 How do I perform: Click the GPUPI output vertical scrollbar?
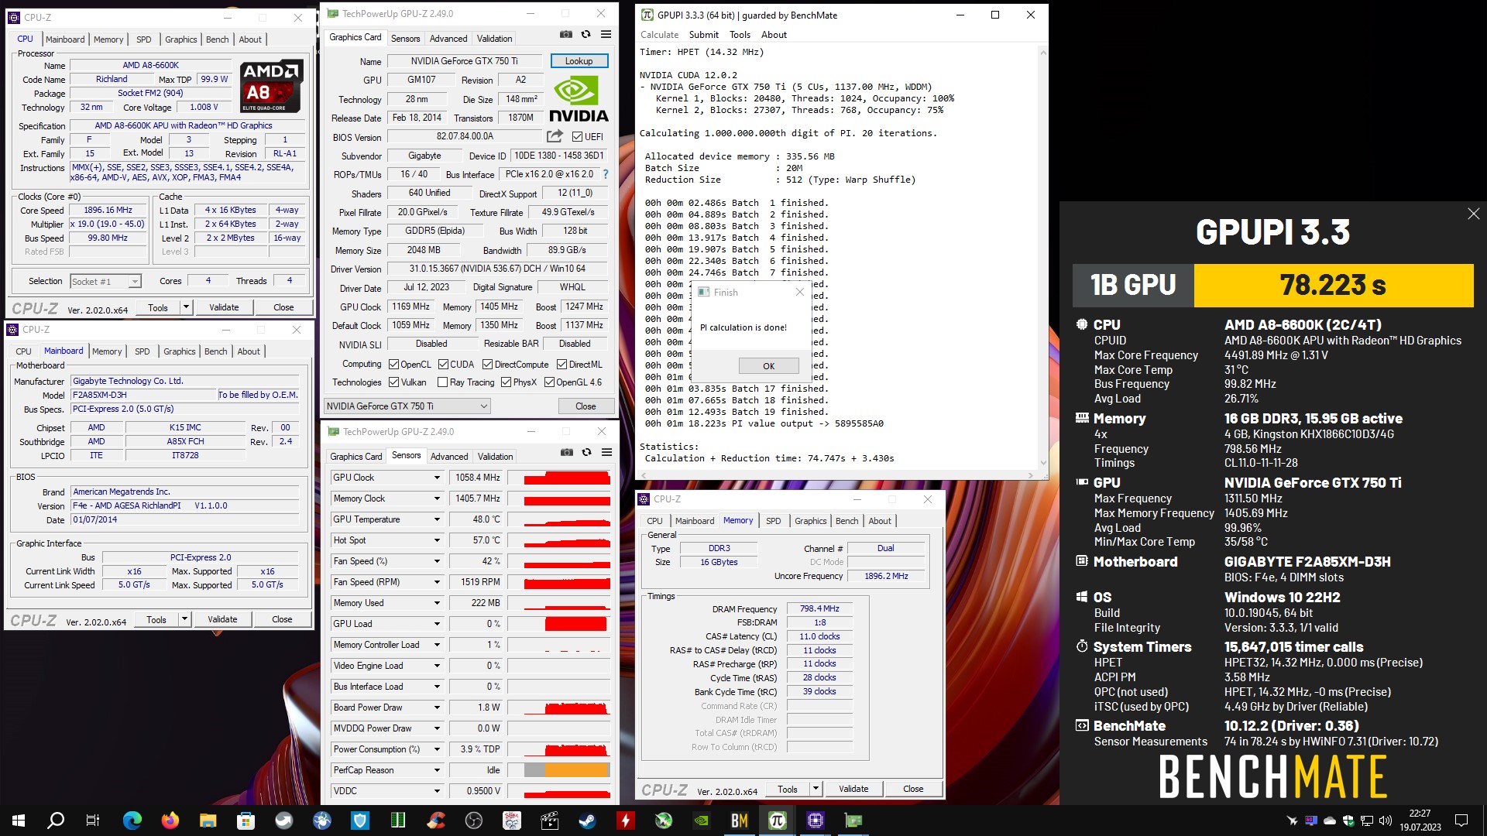pos(1042,258)
